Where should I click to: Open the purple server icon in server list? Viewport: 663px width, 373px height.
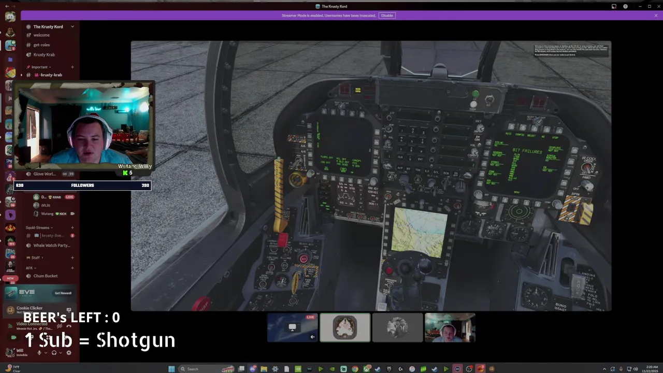(10, 214)
